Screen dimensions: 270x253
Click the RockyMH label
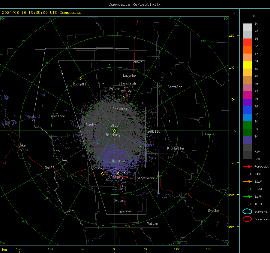coord(79,84)
